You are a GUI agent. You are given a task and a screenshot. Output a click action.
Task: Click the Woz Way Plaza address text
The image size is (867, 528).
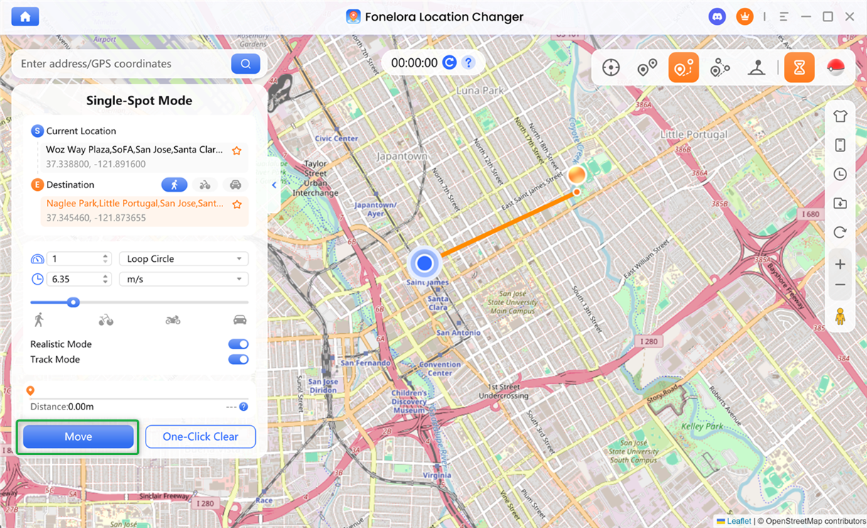pos(134,150)
